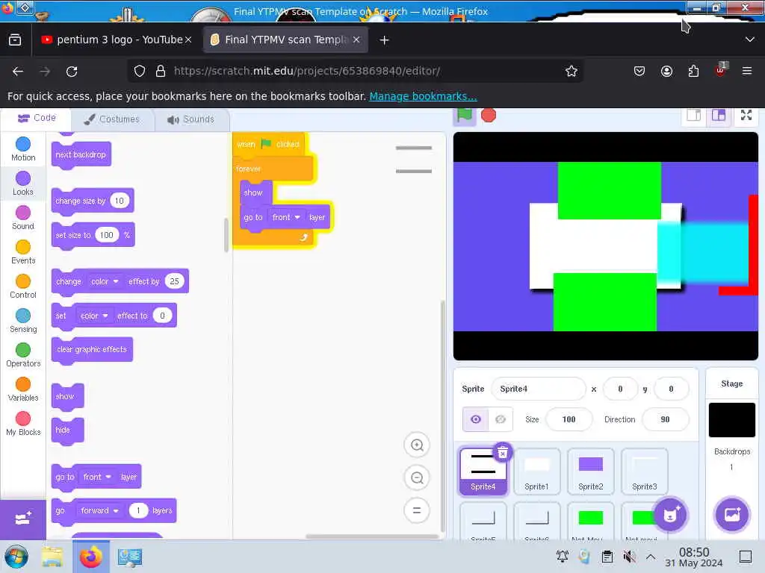Close the pentium 3 logo YouTube tab
The width and height of the screenshot is (765, 573).
coord(188,40)
